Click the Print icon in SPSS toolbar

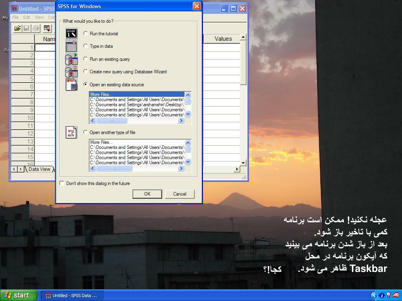(36, 28)
